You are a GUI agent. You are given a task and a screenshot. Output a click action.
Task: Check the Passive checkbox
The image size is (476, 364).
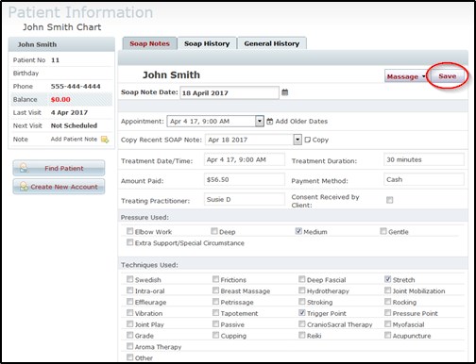coord(215,324)
